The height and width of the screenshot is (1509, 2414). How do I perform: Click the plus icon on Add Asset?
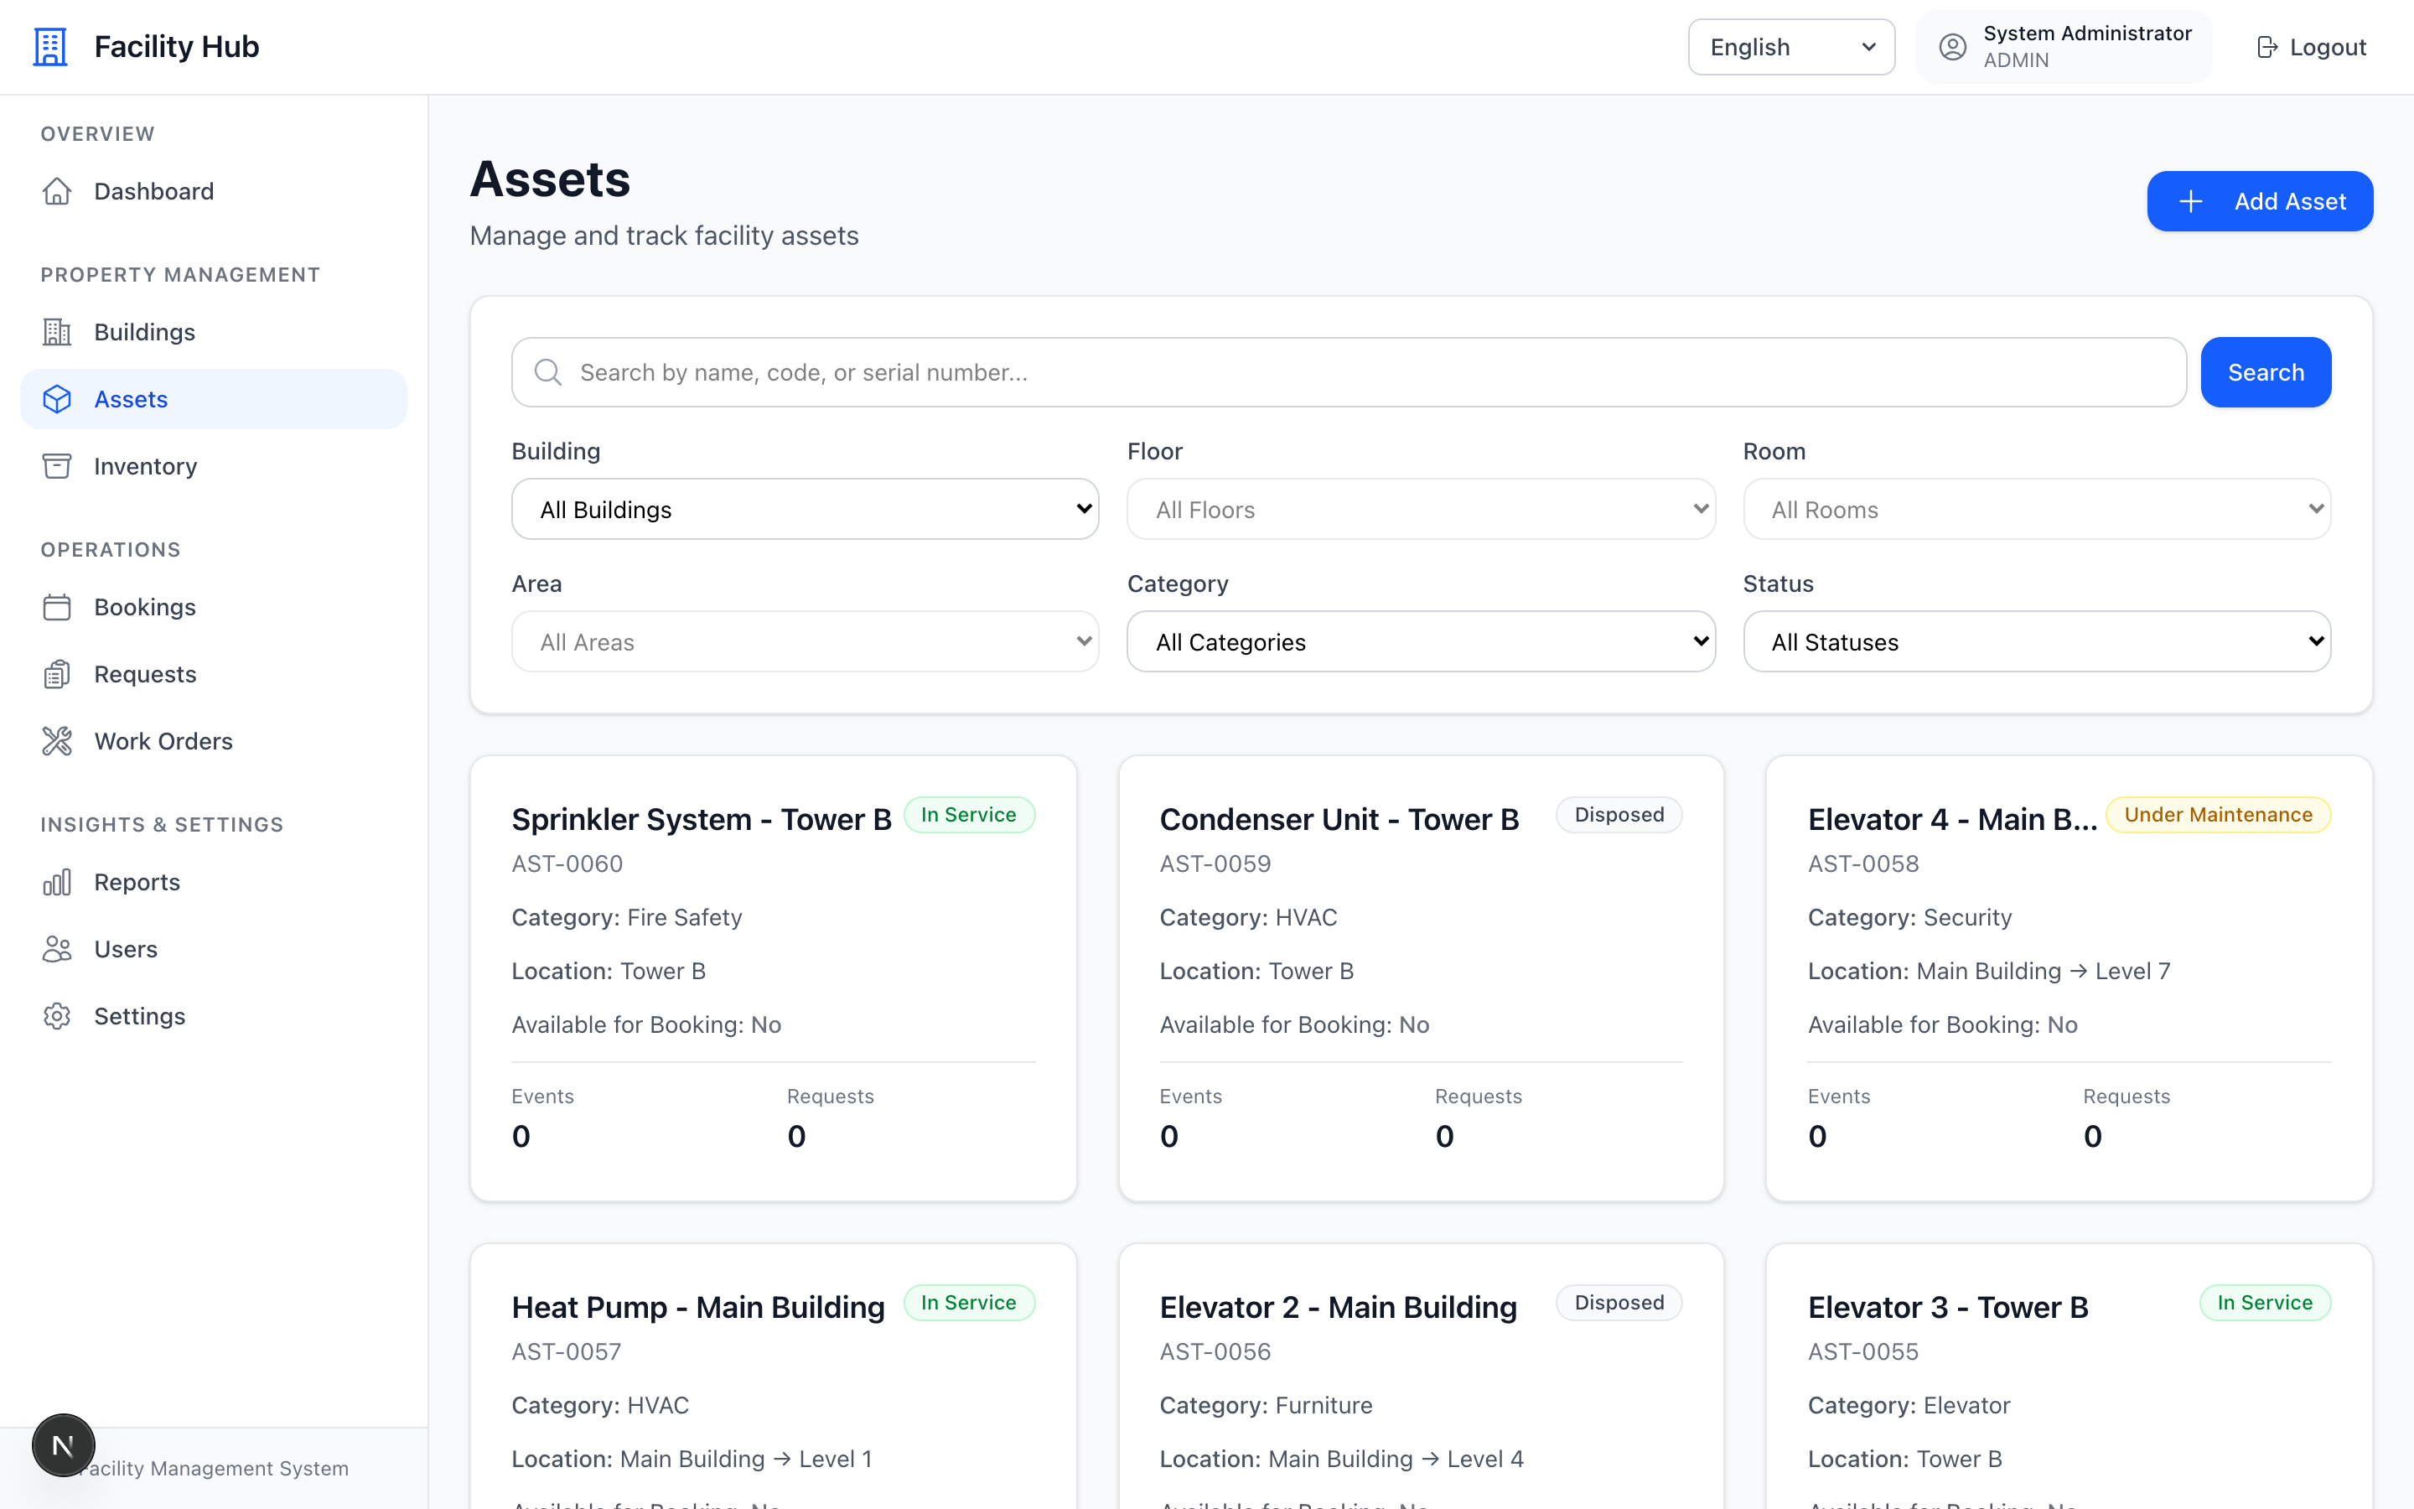coord(2190,201)
